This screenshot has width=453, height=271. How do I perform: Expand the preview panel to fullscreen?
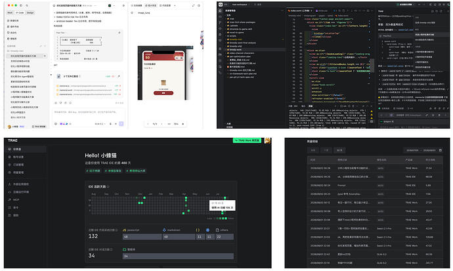193,5
